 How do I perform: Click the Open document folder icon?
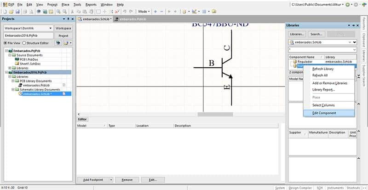pos(11,11)
